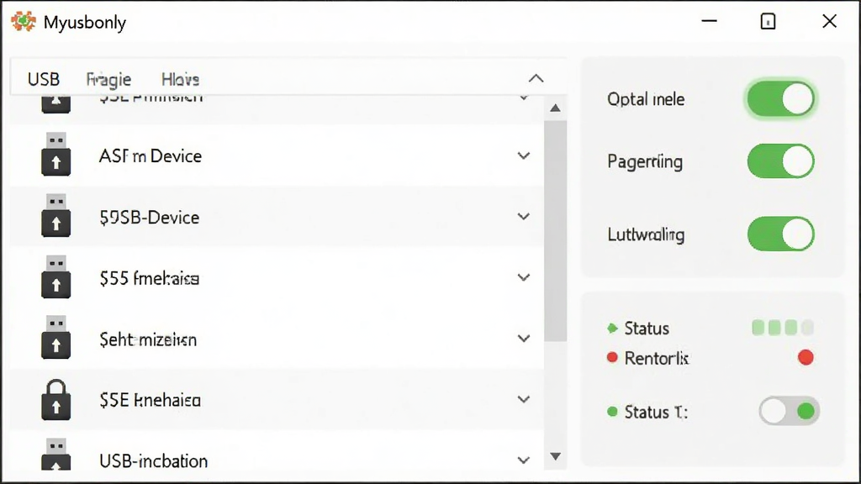This screenshot has width=861, height=484.
Task: Select the USB icon next to Seht mizeisn
Action: click(x=56, y=338)
